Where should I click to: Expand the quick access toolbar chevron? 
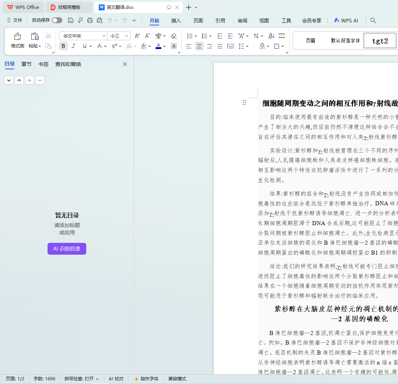[x=134, y=21]
